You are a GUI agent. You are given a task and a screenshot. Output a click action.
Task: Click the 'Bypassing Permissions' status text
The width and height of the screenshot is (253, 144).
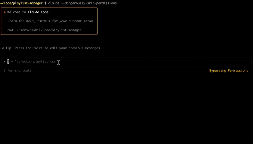(229, 71)
